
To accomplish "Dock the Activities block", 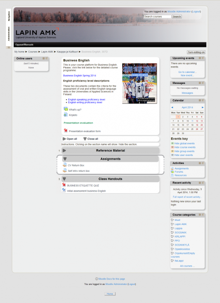I will coord(203,163).
